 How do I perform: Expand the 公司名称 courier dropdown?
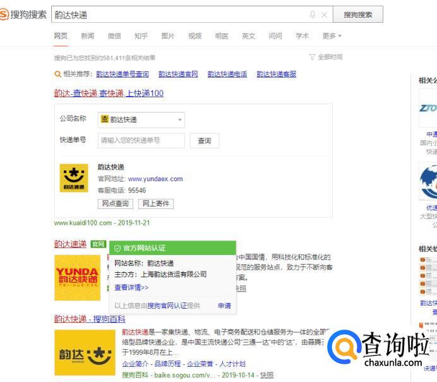point(141,120)
